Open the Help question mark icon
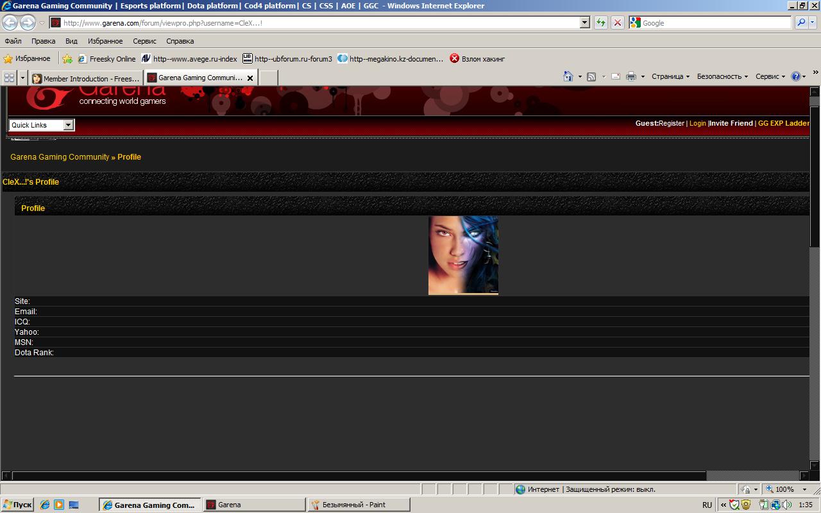The width and height of the screenshot is (821, 513). pos(795,76)
